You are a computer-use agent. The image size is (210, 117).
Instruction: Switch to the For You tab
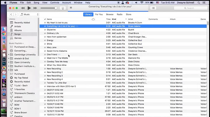point(99,14)
